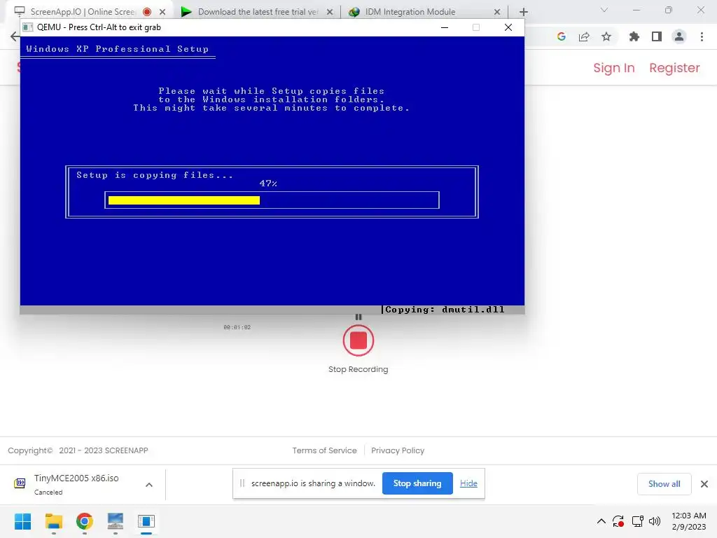Expand options for TinyMCE2005 x86.iso download
This screenshot has width=717, height=538.
point(148,485)
